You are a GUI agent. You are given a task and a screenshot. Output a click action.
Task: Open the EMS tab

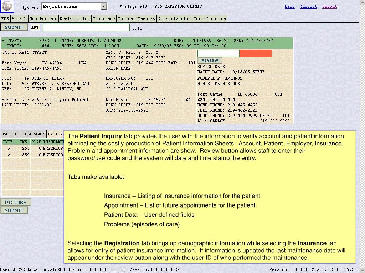(x=5, y=19)
